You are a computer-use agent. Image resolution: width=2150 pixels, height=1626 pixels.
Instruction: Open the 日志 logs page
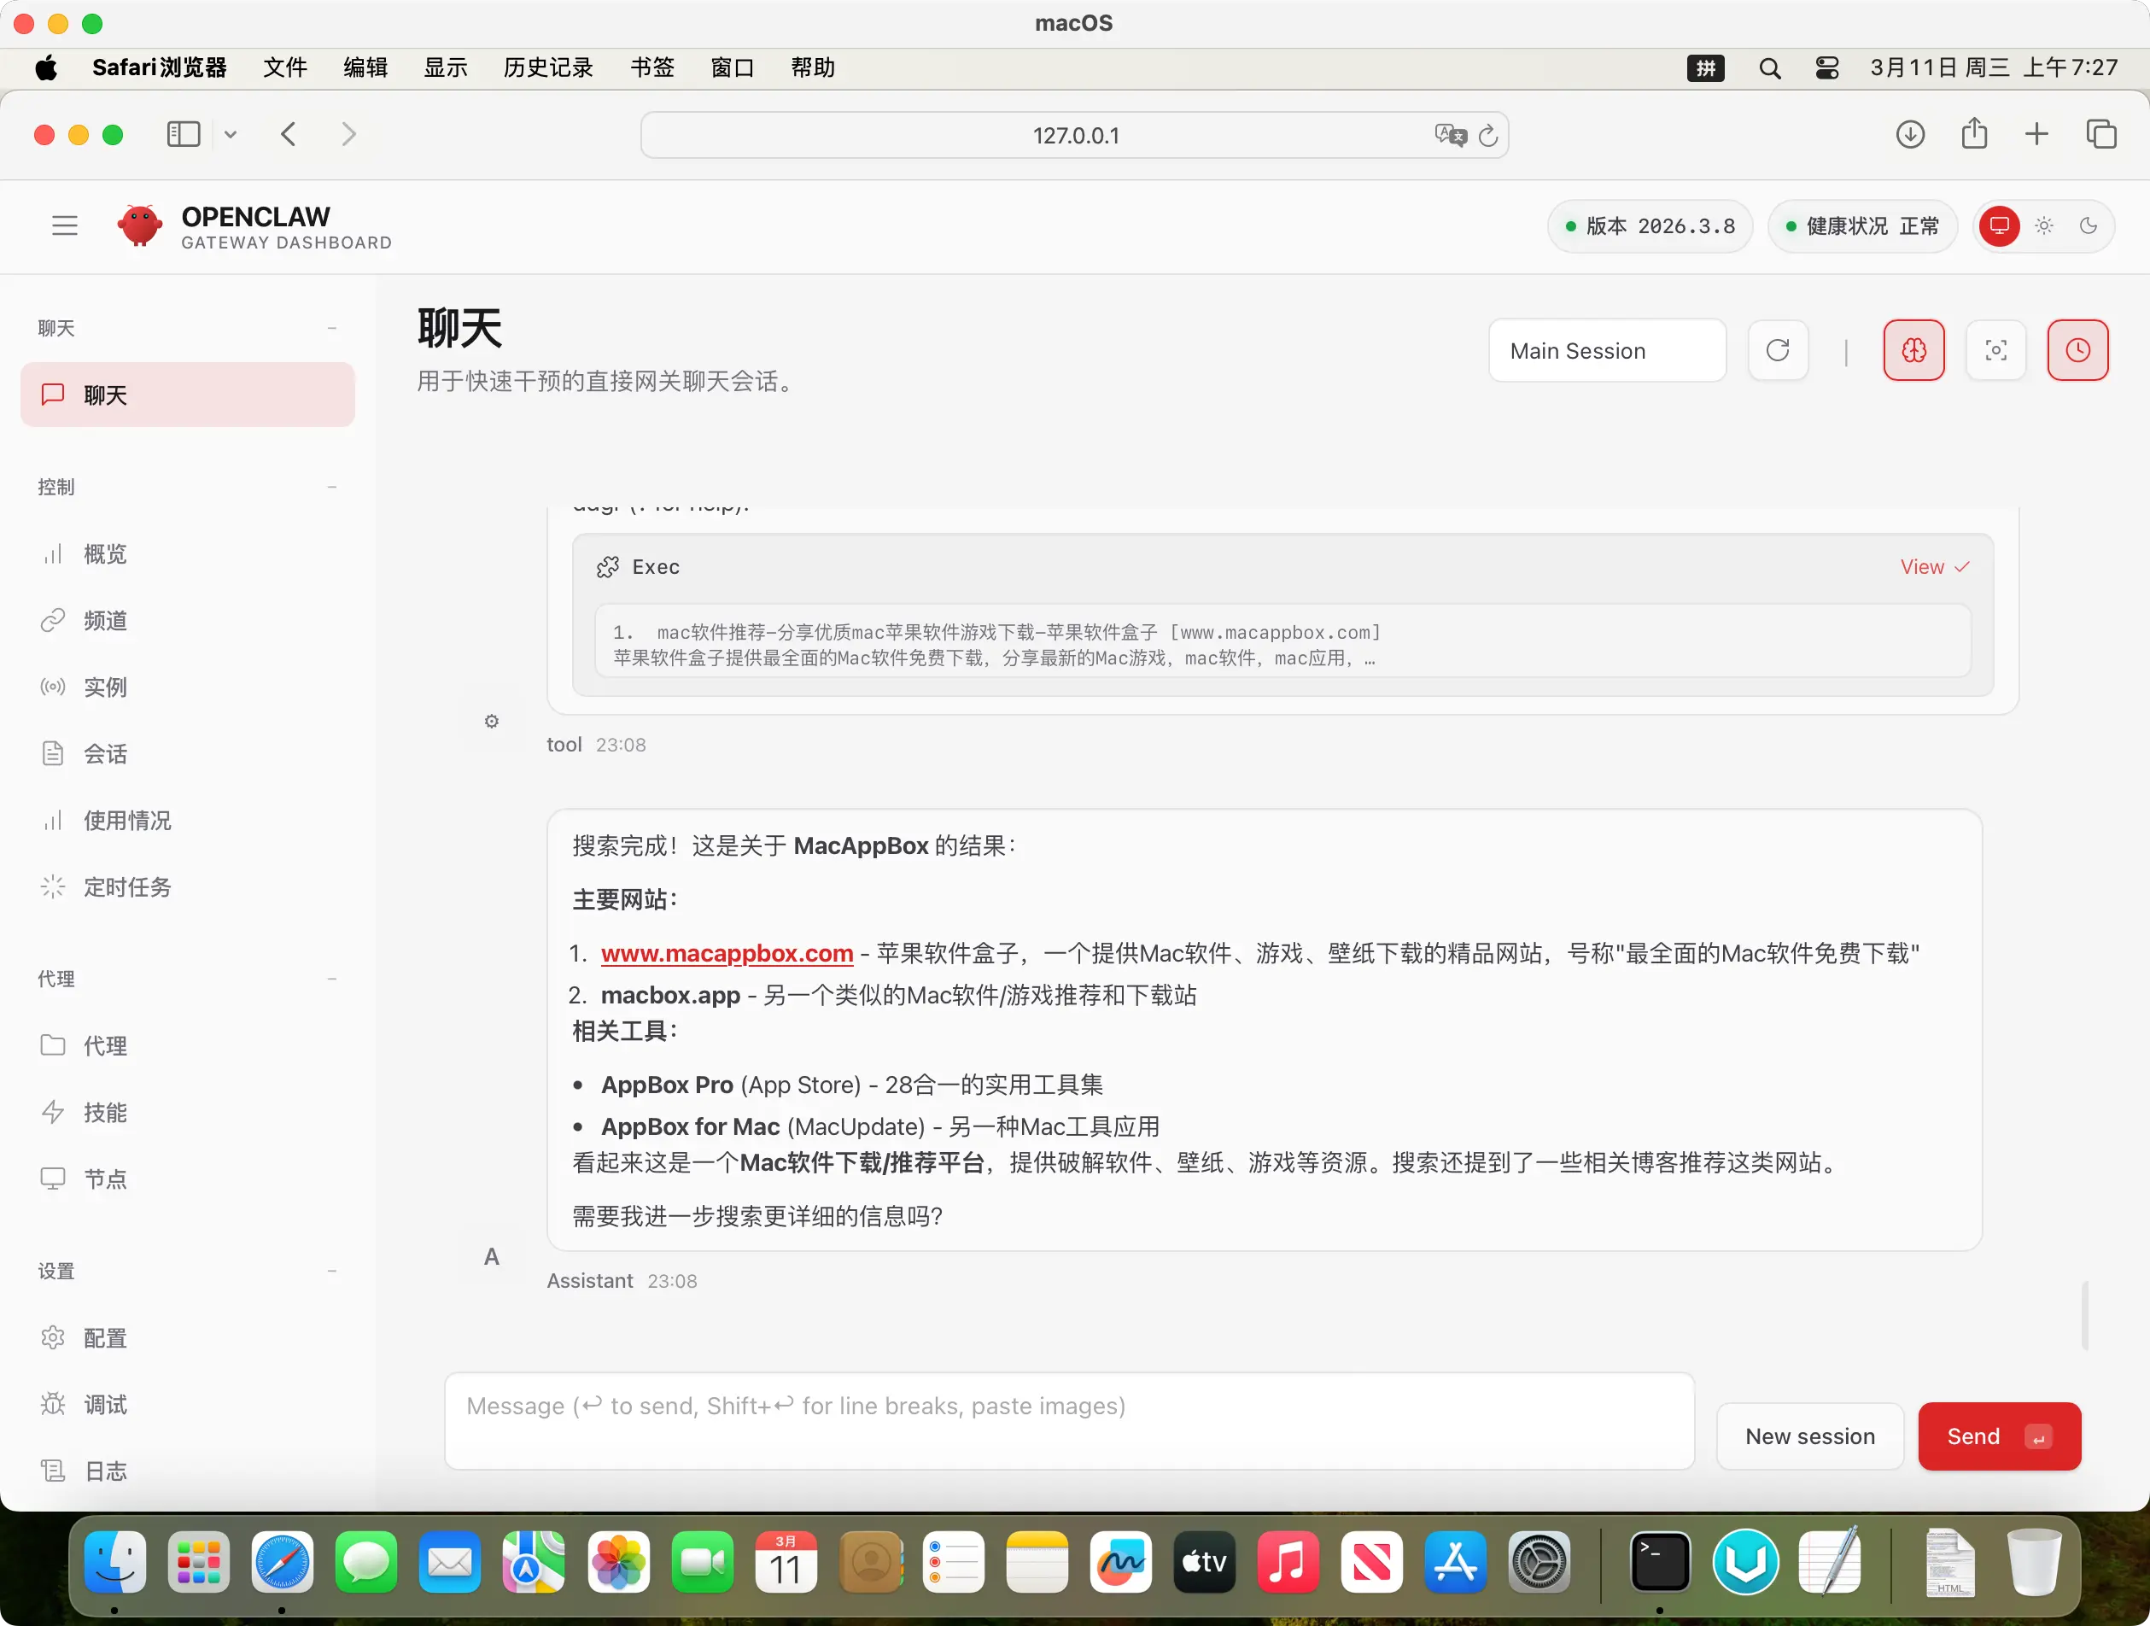point(188,1471)
